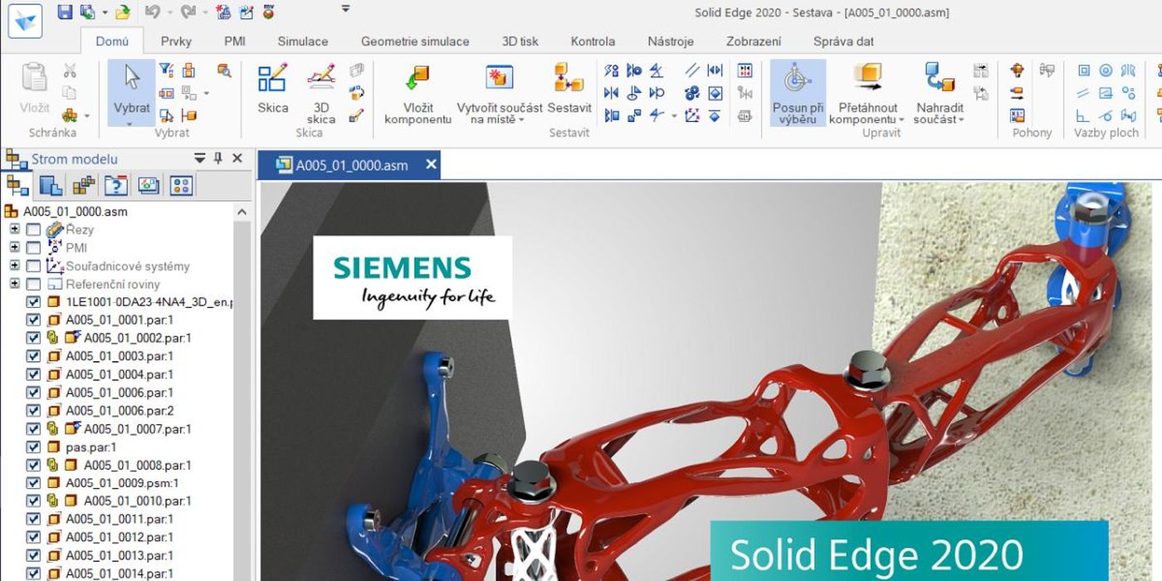Click the concentric circles face relation icon

[1106, 71]
